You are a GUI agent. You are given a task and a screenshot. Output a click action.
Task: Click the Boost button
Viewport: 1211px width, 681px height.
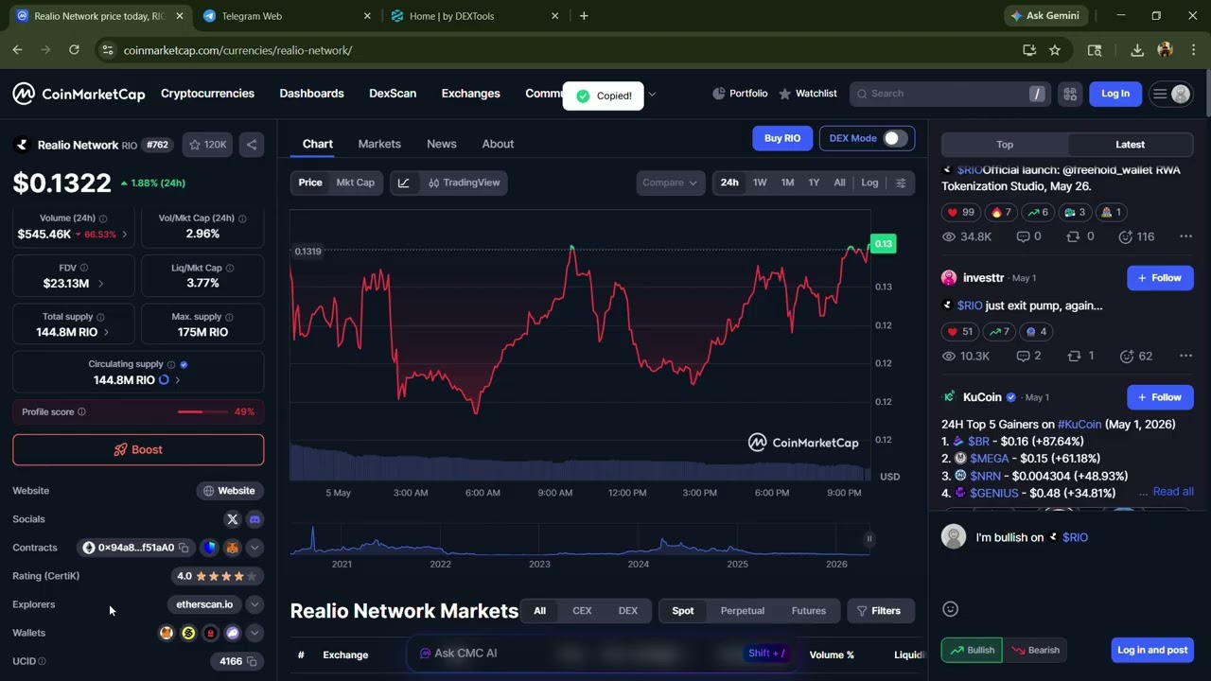point(138,450)
